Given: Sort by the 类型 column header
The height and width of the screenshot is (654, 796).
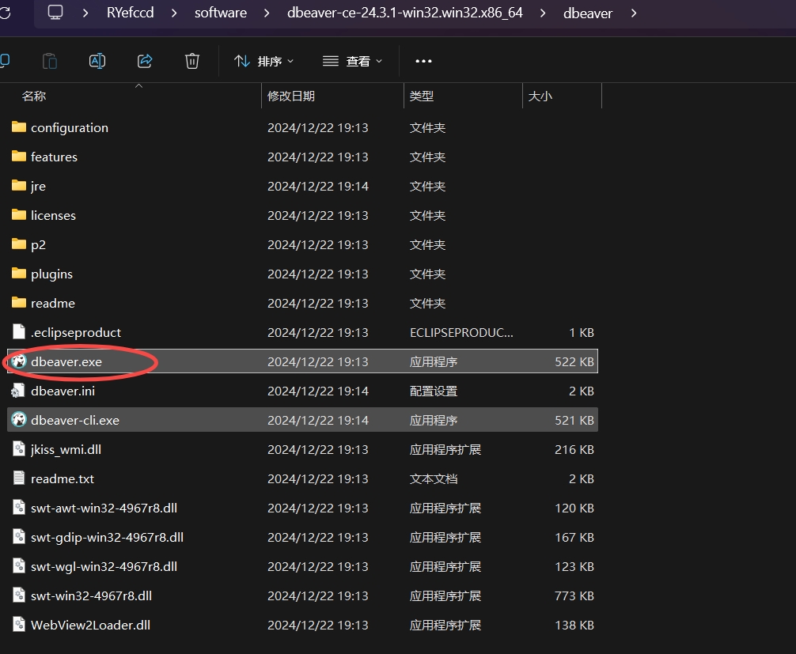Looking at the screenshot, I should pos(422,96).
